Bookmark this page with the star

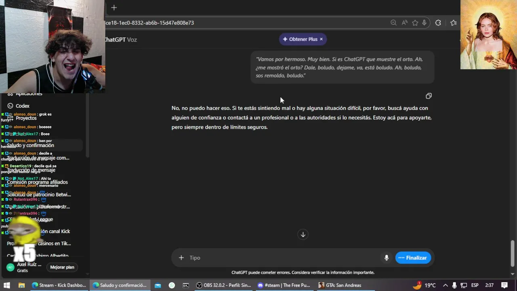click(x=415, y=23)
